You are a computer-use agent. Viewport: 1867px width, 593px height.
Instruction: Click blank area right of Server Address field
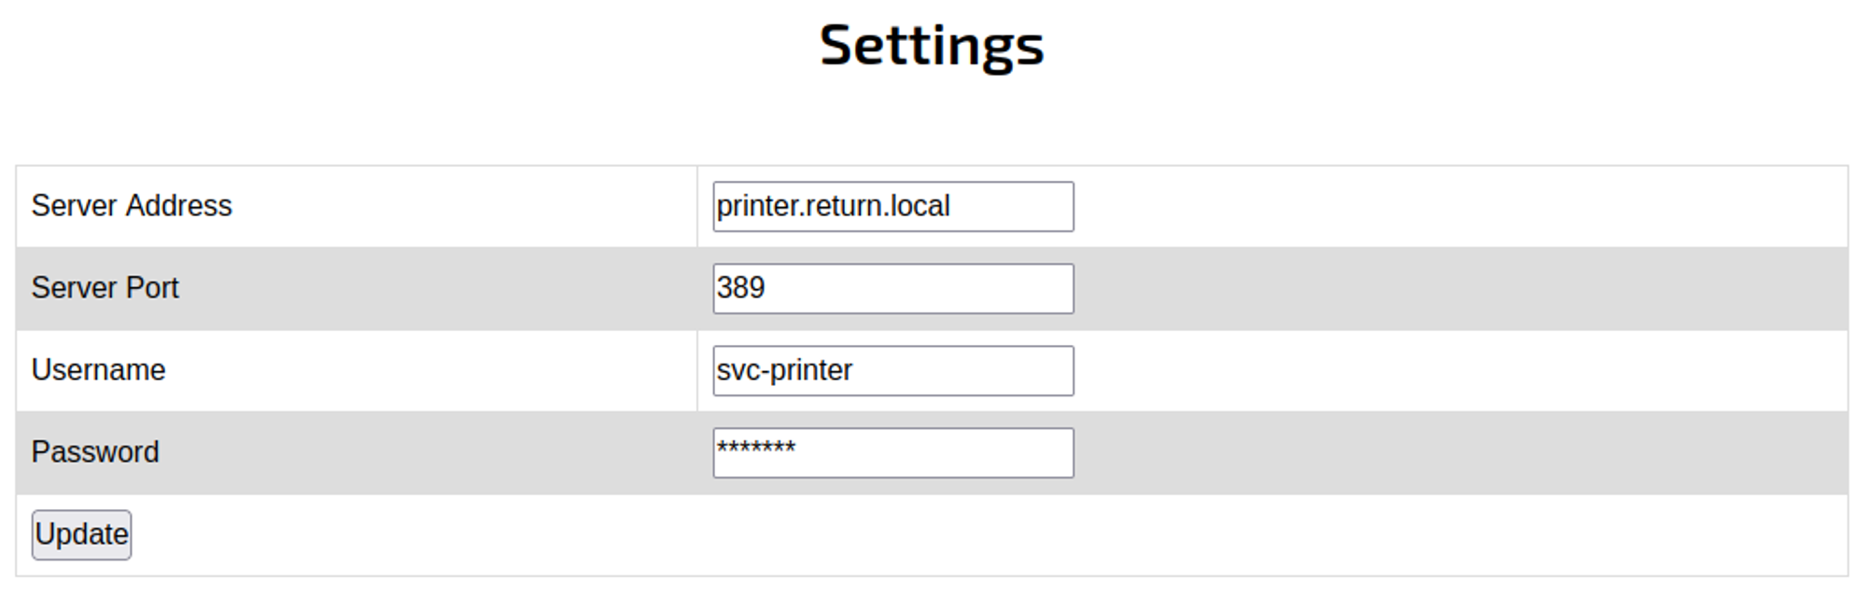1456,206
